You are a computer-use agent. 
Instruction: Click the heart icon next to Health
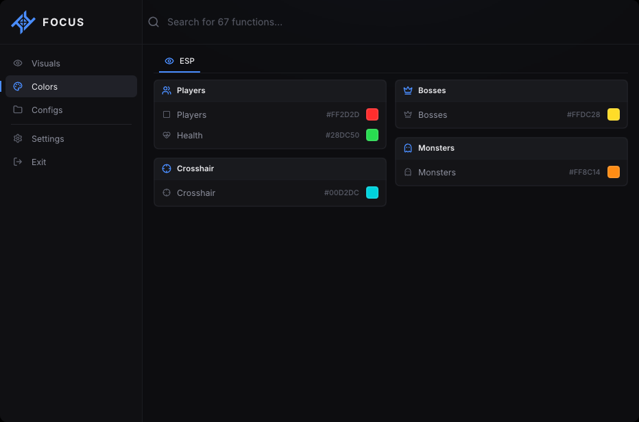click(167, 135)
